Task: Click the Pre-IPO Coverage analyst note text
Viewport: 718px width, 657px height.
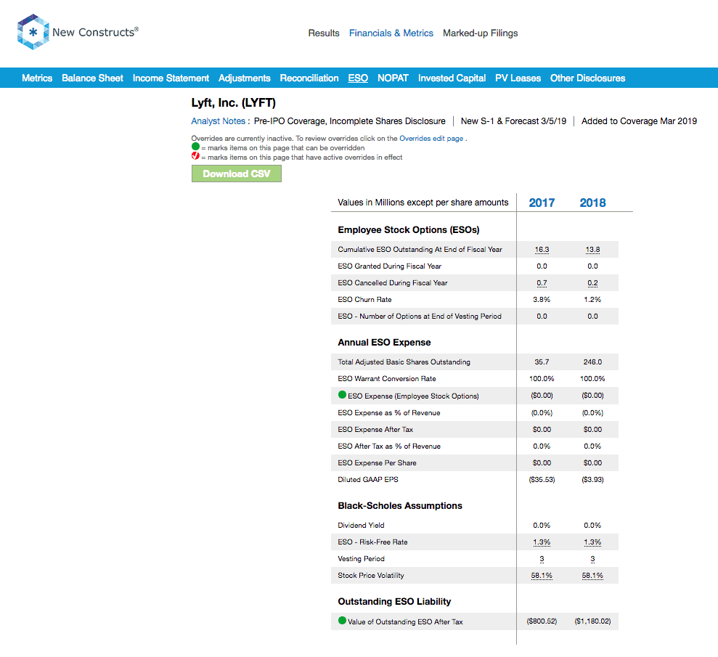Action: [x=349, y=121]
